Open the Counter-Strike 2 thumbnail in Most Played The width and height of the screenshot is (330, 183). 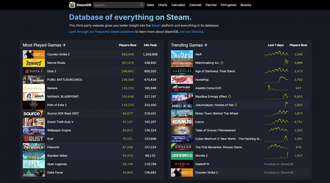click(34, 54)
